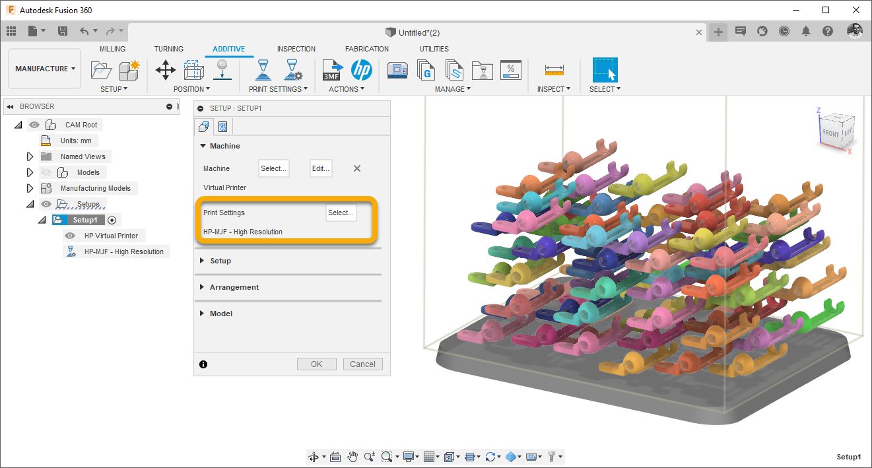Open the MANUFACTURE workspace dropdown

tap(45, 69)
